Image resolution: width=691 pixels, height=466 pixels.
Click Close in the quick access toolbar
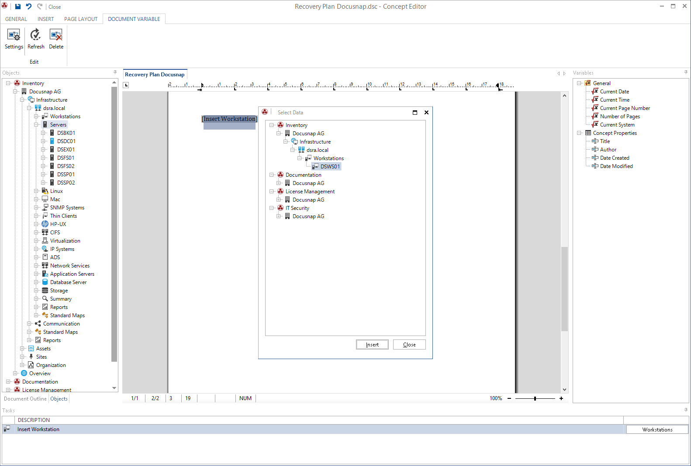(55, 7)
